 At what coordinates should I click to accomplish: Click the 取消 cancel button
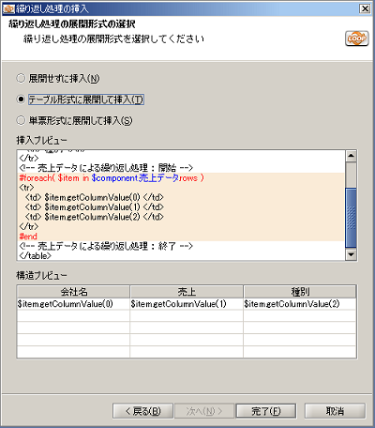[335, 411]
